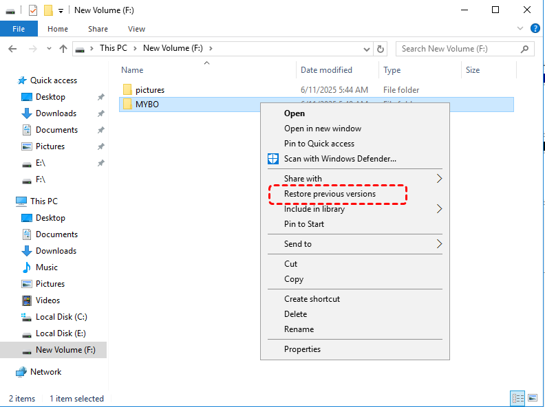The image size is (545, 407).
Task: Click the Search New Volume field
Action: 458,49
